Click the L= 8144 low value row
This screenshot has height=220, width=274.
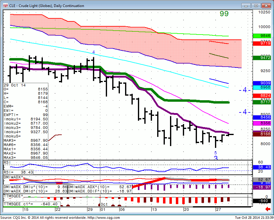pos(26,98)
